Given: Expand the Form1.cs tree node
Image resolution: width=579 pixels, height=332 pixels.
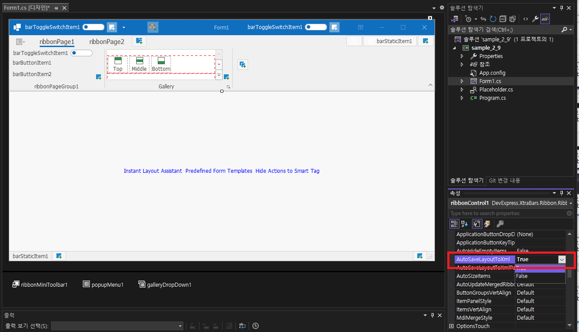Looking at the screenshot, I should coord(462,81).
